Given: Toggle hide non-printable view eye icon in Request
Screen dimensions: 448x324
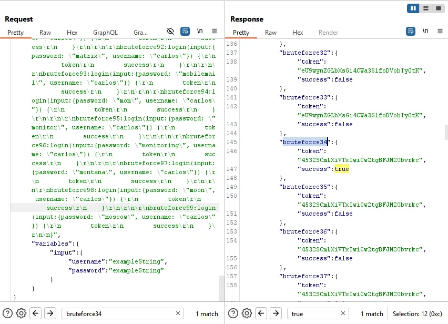Looking at the screenshot, I should click(x=170, y=31).
